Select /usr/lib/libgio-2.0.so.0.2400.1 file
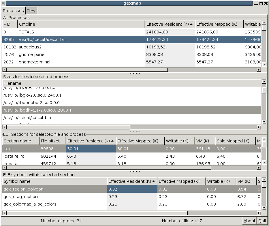 [132, 95]
